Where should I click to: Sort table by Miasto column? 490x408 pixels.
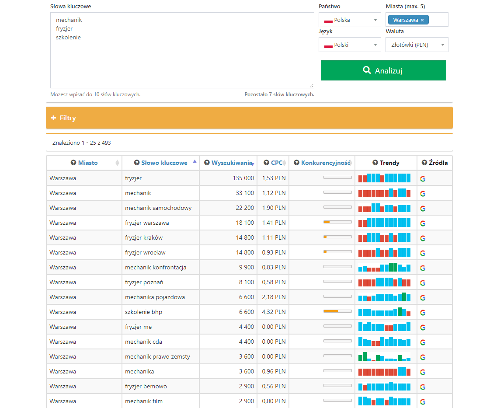tap(88, 163)
